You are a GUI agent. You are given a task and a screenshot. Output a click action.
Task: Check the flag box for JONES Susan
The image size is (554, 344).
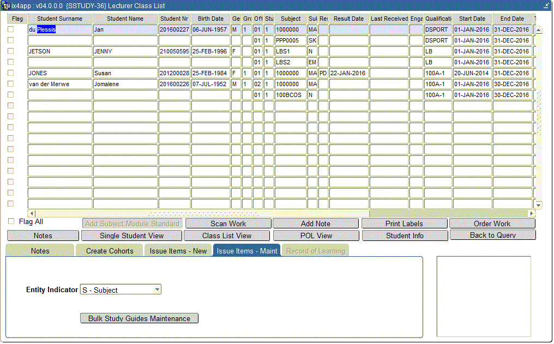coord(10,73)
